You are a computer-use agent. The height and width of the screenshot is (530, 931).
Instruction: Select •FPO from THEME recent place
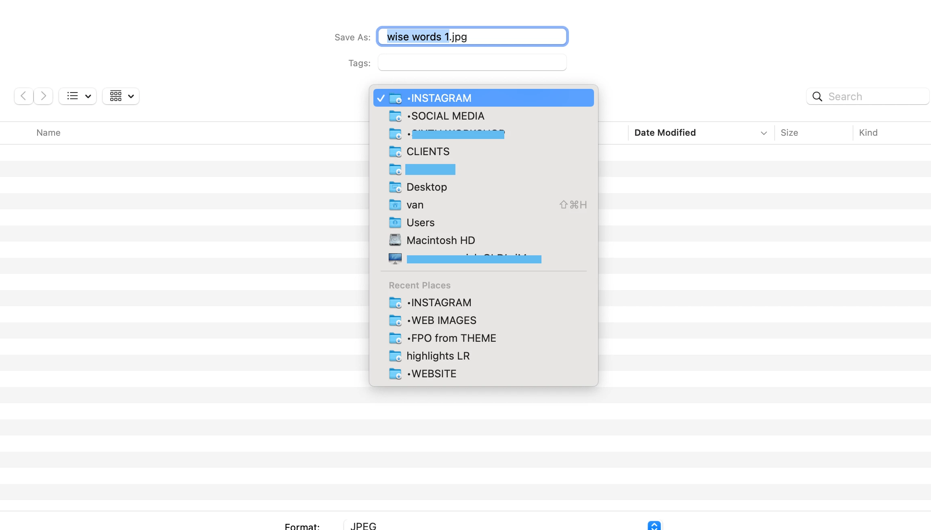451,338
